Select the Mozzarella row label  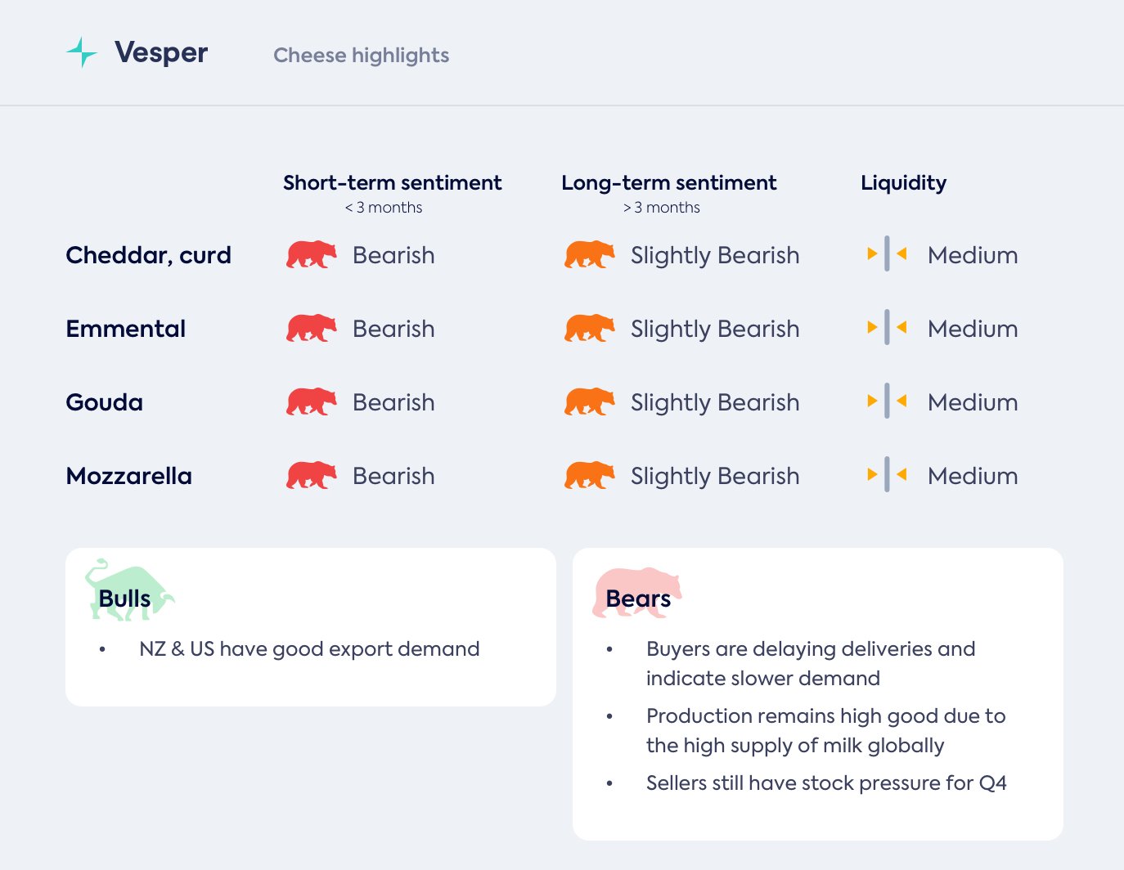[x=129, y=476]
